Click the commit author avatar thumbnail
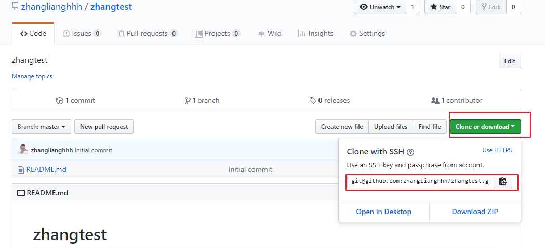 22,150
